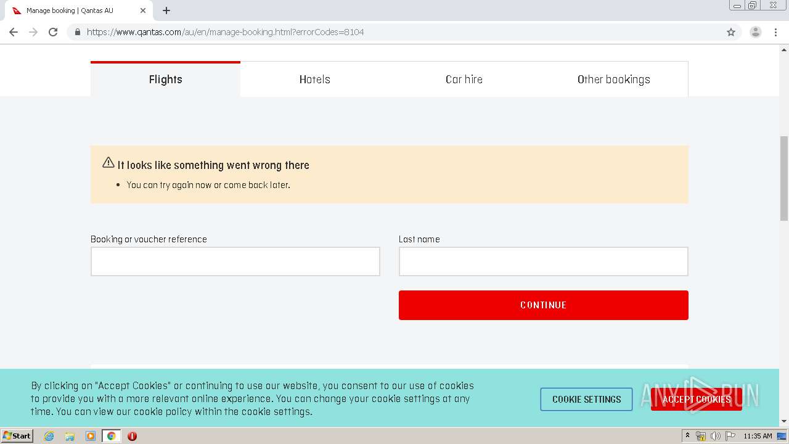Click the padlock site info icon
Image resolution: width=789 pixels, height=444 pixels.
pyautogui.click(x=78, y=32)
